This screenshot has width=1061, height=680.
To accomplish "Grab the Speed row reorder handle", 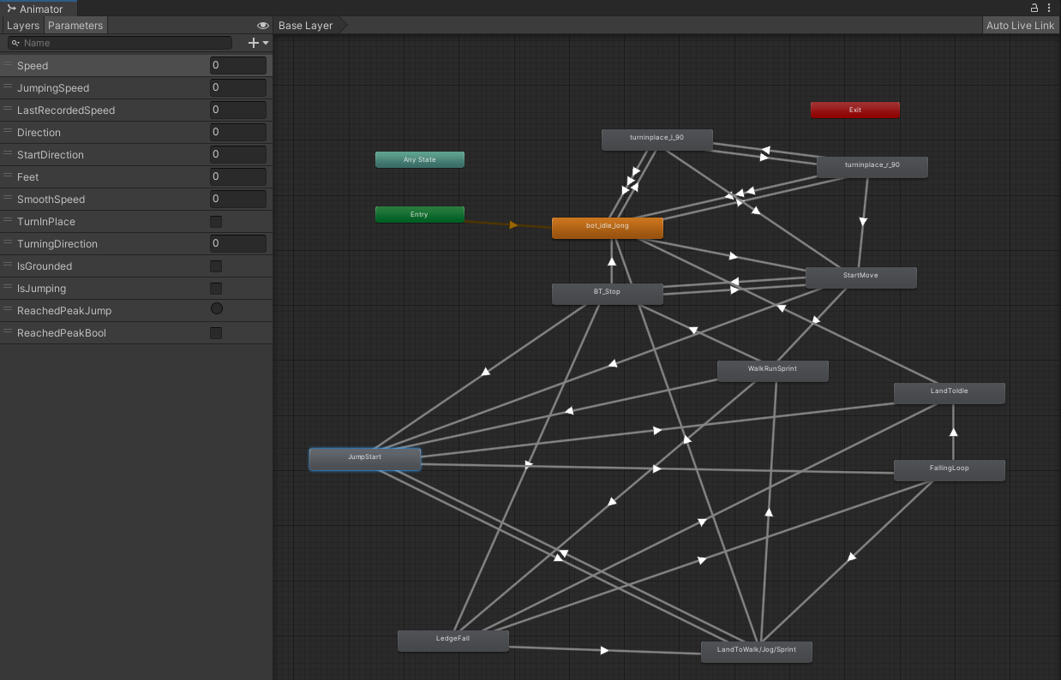I will [8, 65].
